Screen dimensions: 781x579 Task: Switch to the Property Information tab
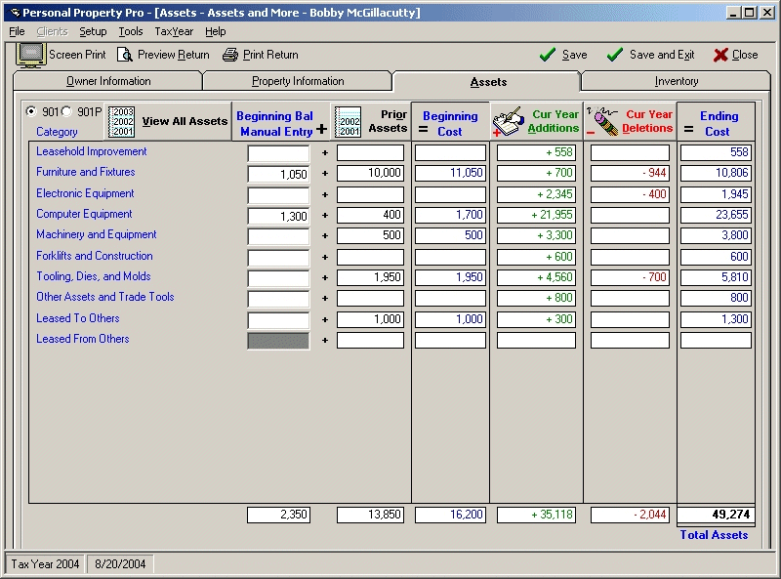[298, 81]
